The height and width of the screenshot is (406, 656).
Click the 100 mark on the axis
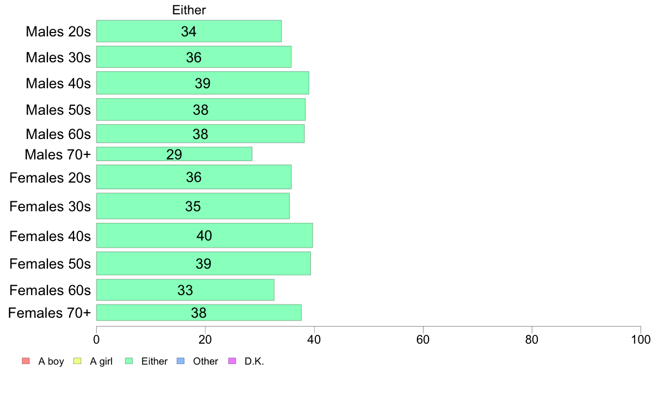pos(641,339)
